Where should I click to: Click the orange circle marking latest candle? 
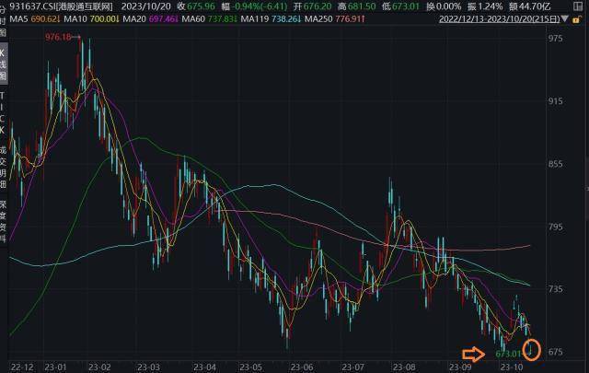[x=530, y=349]
